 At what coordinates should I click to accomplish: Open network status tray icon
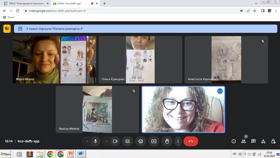[259, 154]
